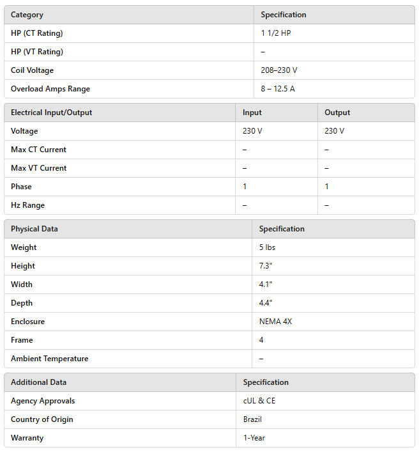Click the 208–230 V coil voltage value

(x=278, y=70)
